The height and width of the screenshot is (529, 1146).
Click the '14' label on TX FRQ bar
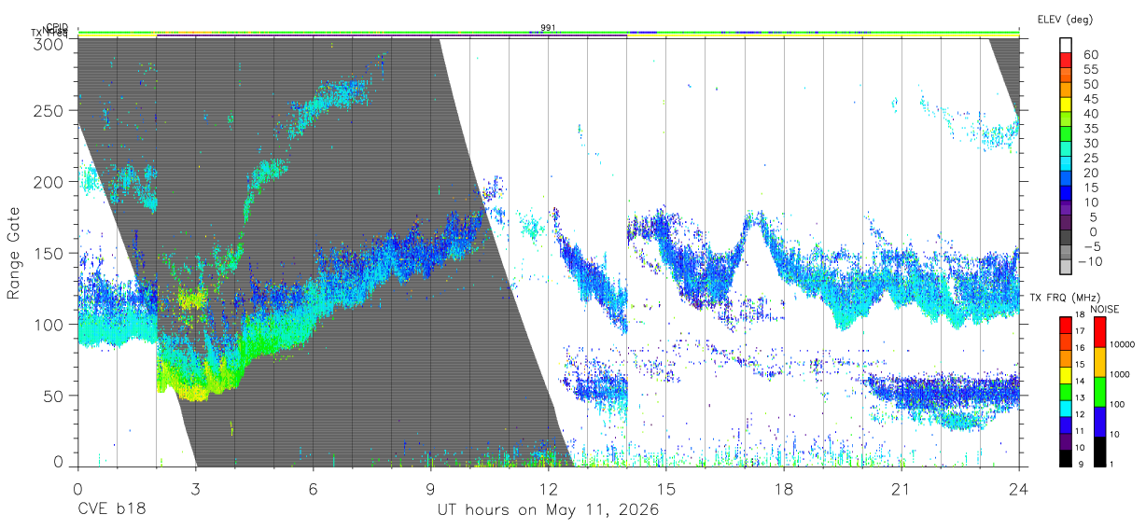[1080, 382]
